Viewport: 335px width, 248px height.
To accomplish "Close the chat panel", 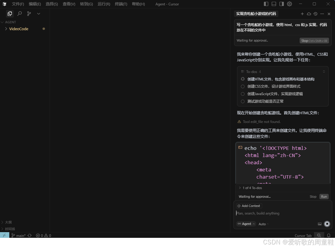I will tap(329, 14).
